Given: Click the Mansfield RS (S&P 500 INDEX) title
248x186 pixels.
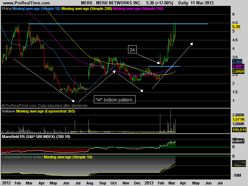Looking at the screenshot, I should click(36, 136).
